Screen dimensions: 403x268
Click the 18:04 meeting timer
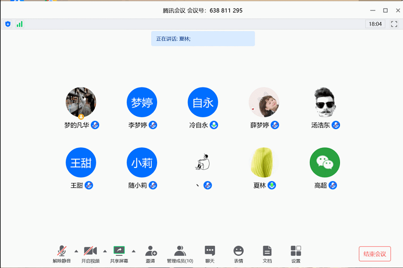pyautogui.click(x=375, y=24)
